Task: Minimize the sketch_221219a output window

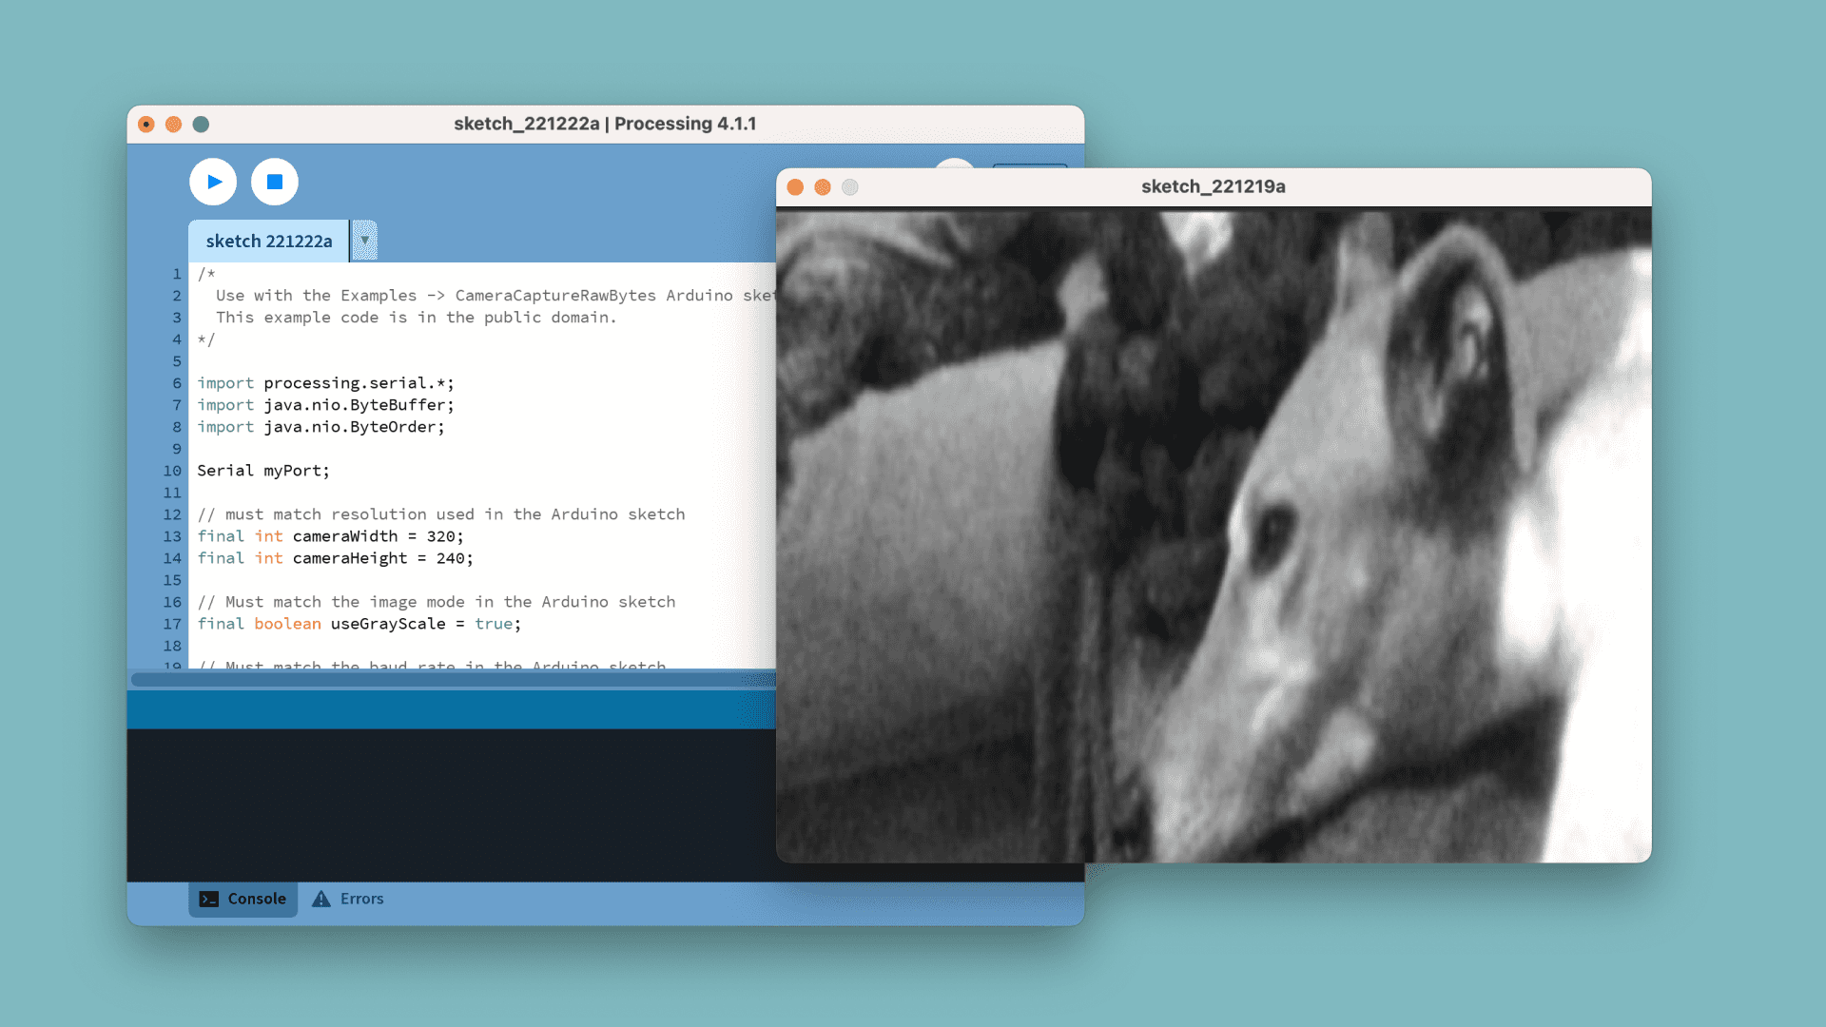Action: click(823, 187)
